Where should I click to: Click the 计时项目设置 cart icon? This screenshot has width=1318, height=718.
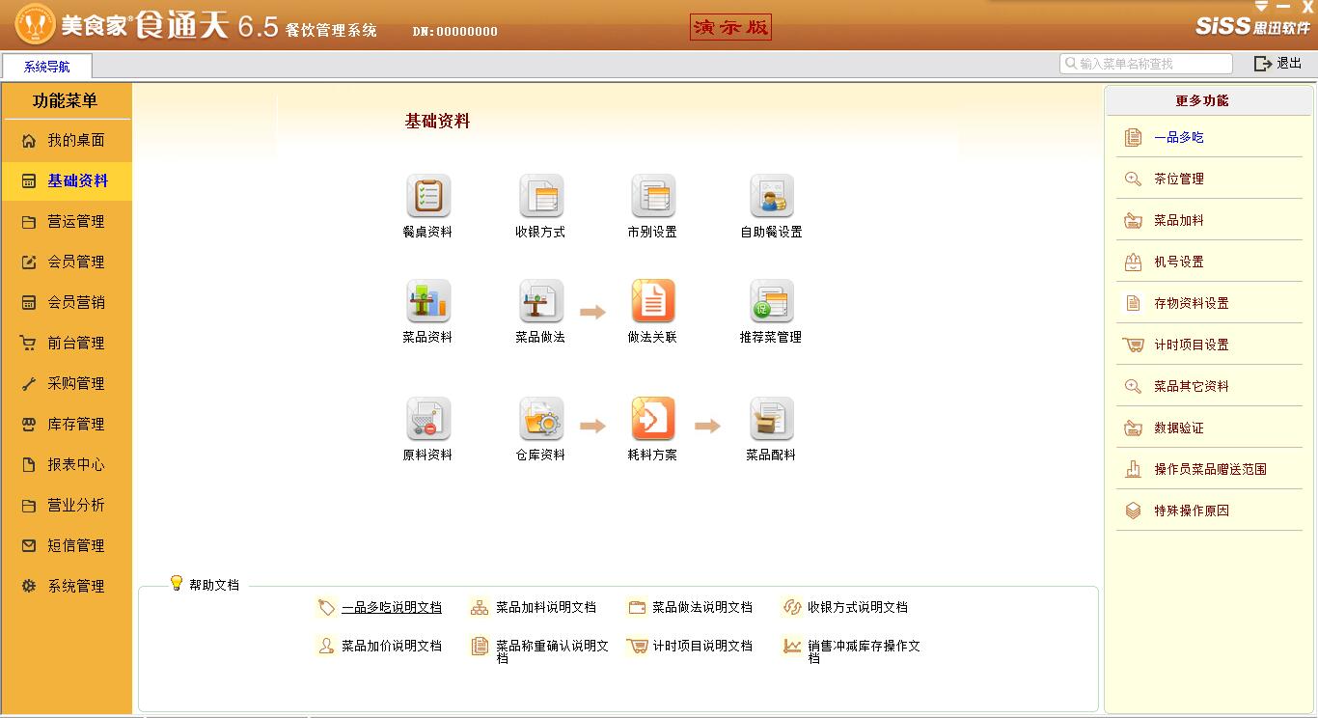click(1134, 345)
